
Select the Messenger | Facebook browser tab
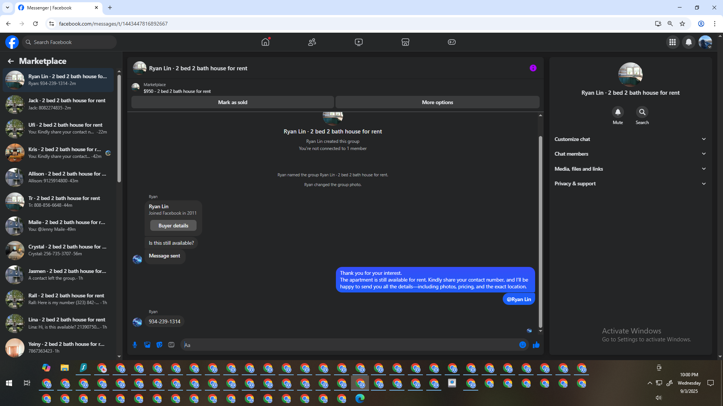tap(58, 8)
